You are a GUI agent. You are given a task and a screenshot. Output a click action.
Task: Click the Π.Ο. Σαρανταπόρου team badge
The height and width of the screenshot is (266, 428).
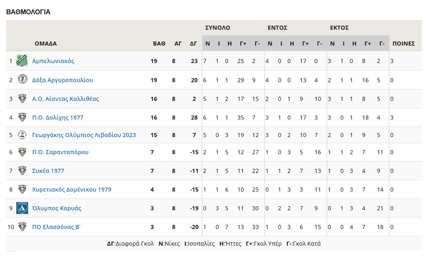coord(22,152)
